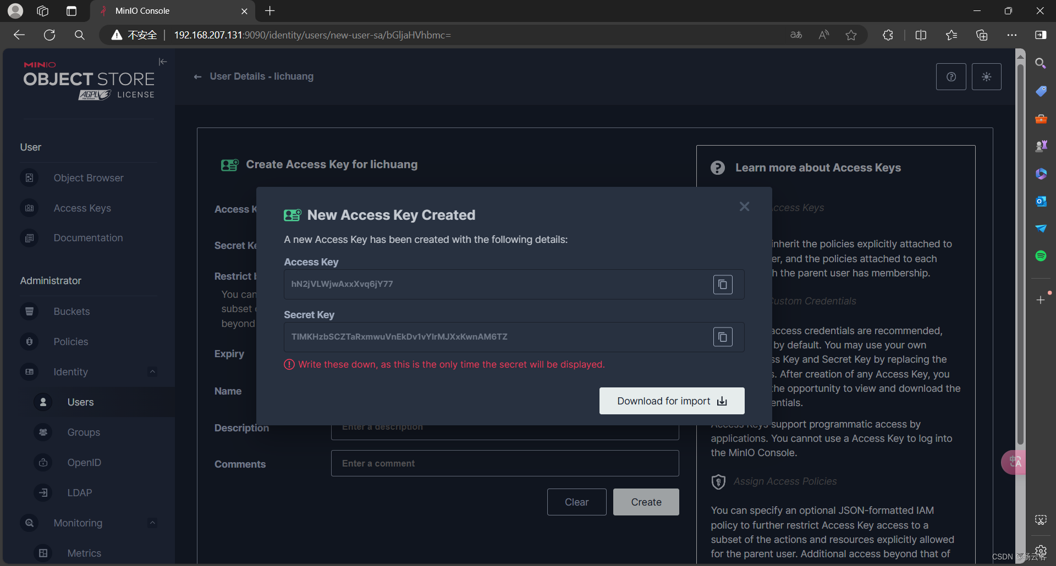This screenshot has height=566, width=1056.
Task: Refresh the browser page
Action: point(50,35)
